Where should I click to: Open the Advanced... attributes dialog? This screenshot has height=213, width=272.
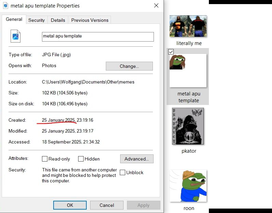point(137,159)
